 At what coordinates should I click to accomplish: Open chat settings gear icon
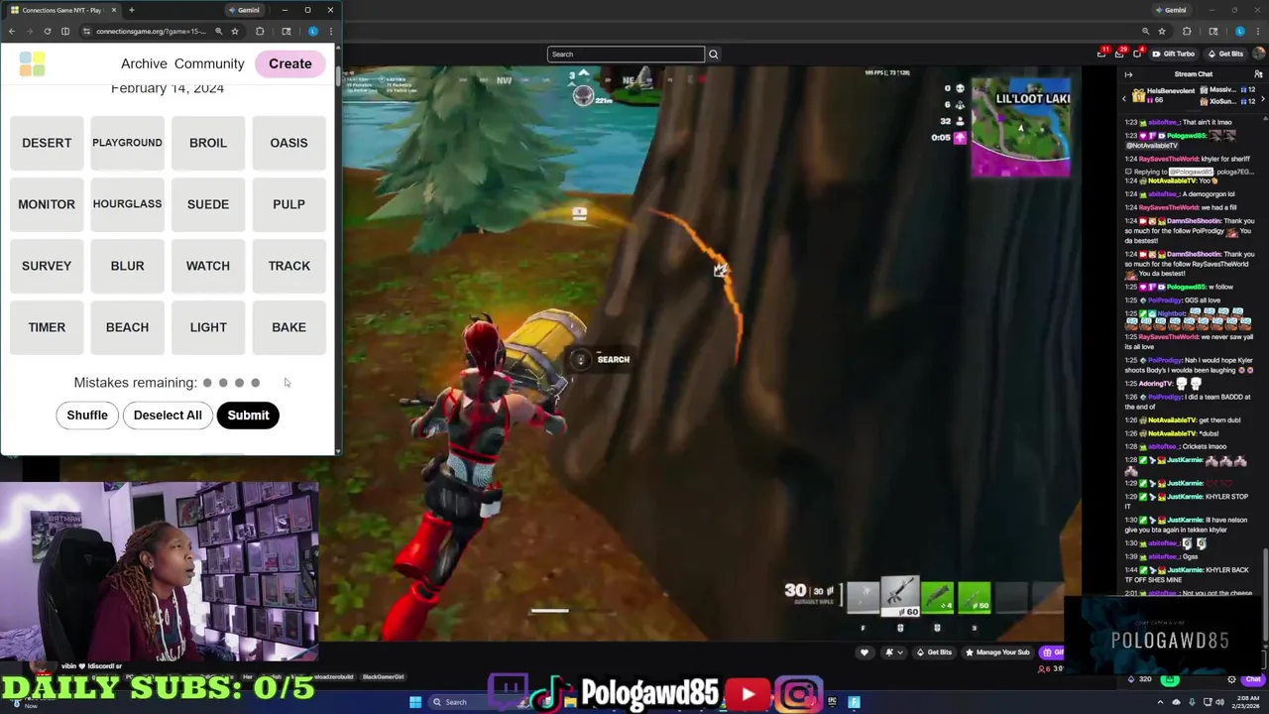(x=1232, y=679)
